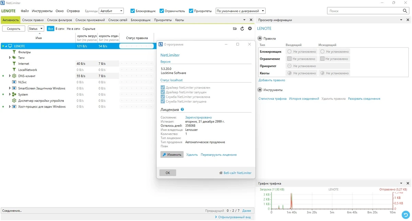Click the DNS-клиент gear icon

14,76
